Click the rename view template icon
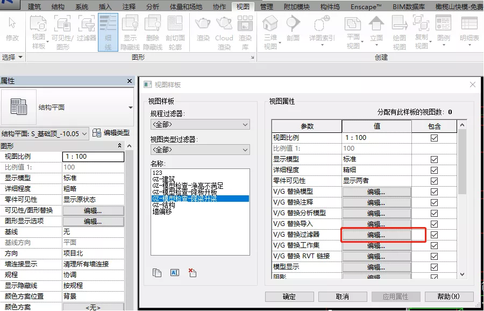 tap(175, 273)
